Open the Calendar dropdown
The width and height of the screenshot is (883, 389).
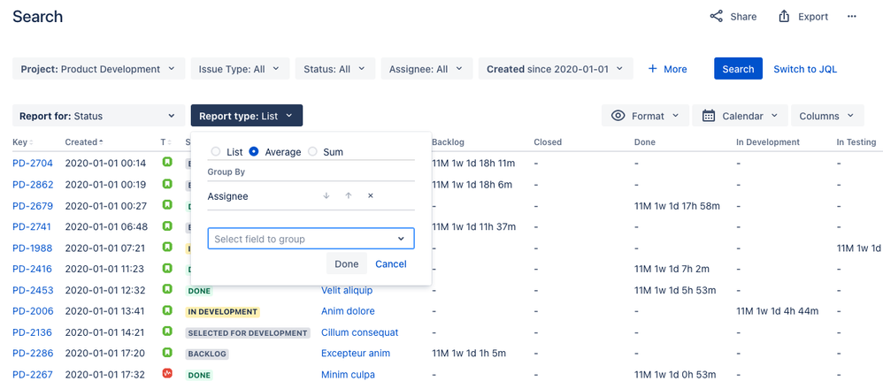click(x=740, y=116)
